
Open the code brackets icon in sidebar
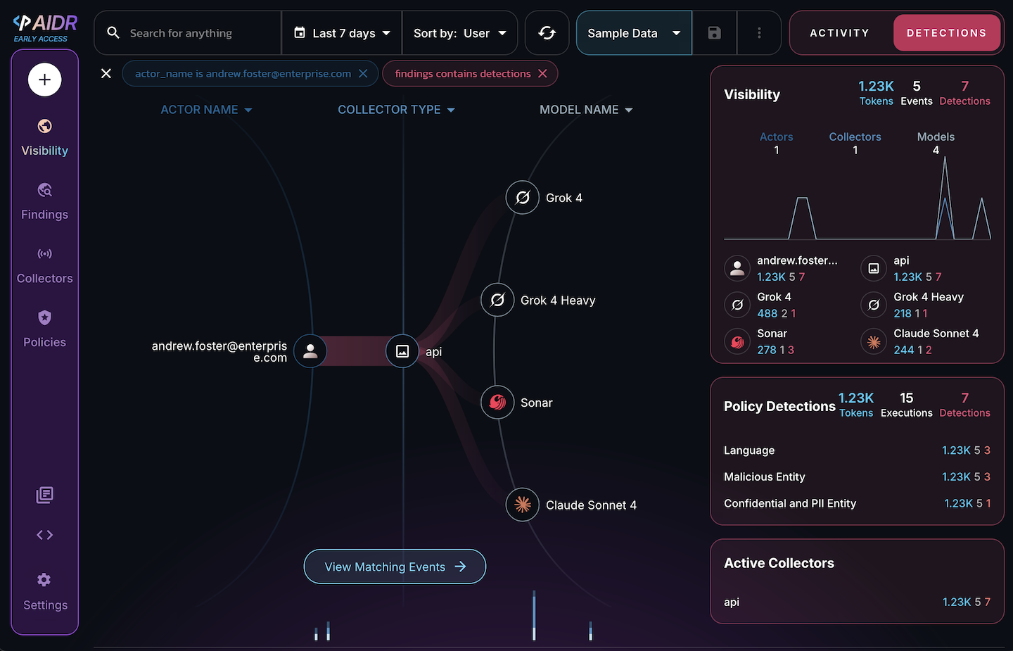click(x=44, y=535)
